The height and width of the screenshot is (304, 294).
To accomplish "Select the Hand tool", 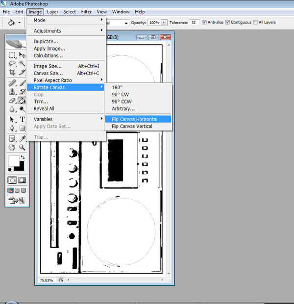I will 12,148.
